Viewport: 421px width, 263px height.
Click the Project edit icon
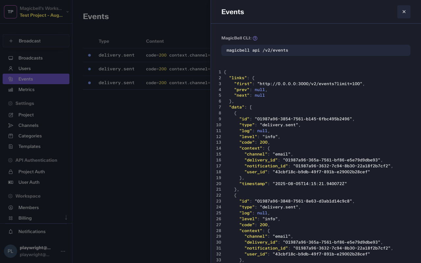click(11, 115)
